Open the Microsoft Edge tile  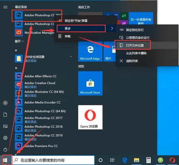90,52
